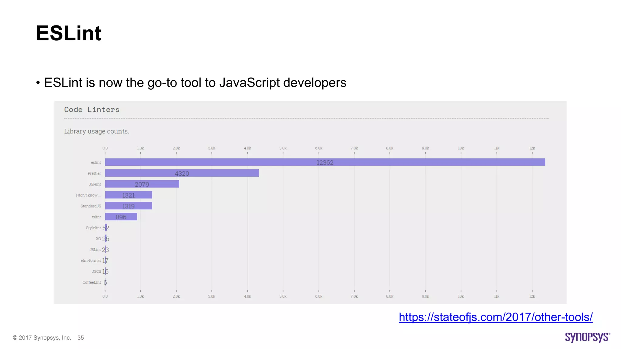
Task: Open the stateofjs.com 2017 other-tools link
Action: 495,317
